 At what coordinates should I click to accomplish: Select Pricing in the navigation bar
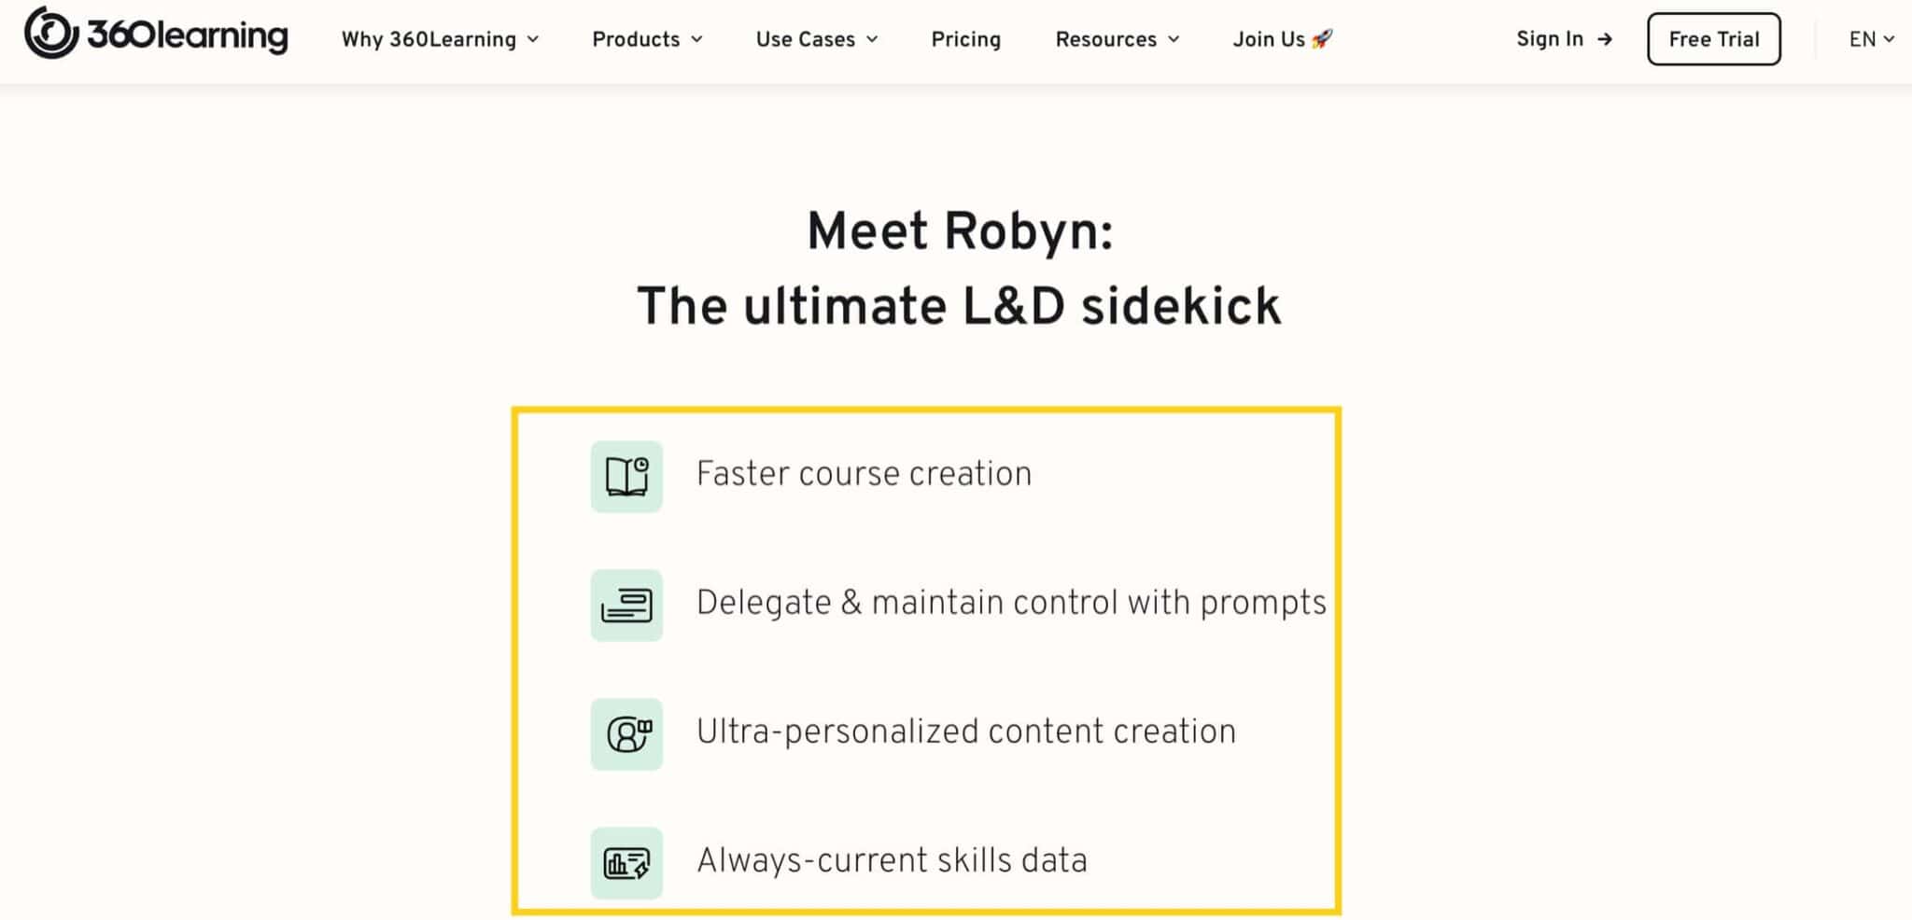965,39
